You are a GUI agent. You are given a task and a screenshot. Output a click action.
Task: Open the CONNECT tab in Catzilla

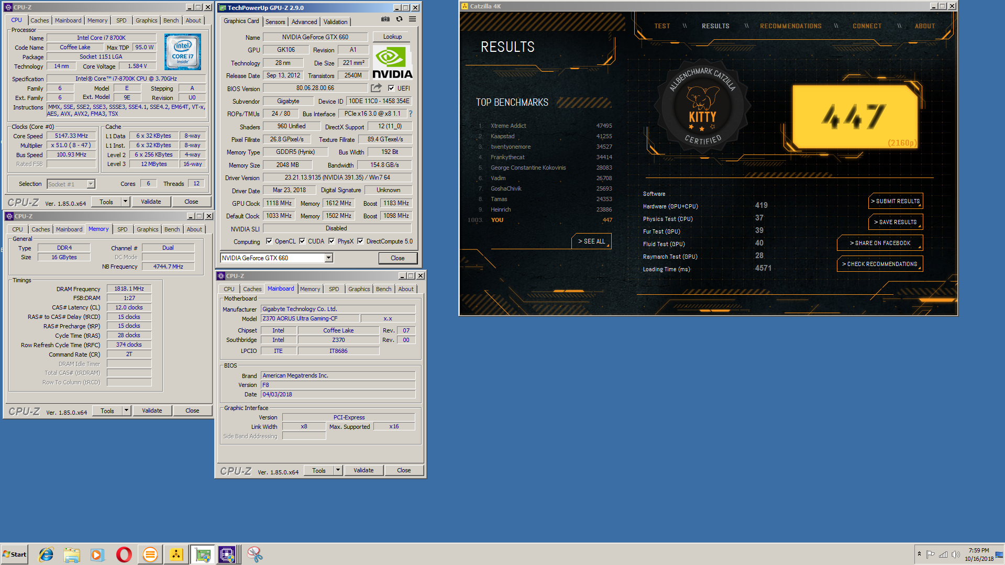867,26
